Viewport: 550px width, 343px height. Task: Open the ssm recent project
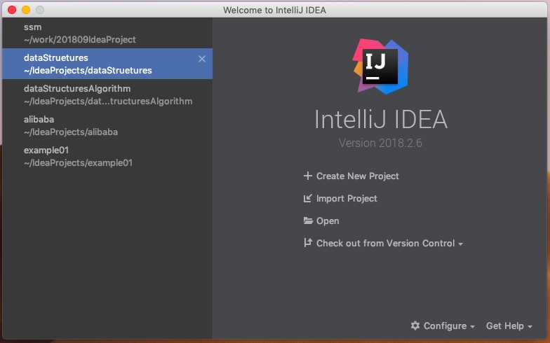[x=107, y=34]
